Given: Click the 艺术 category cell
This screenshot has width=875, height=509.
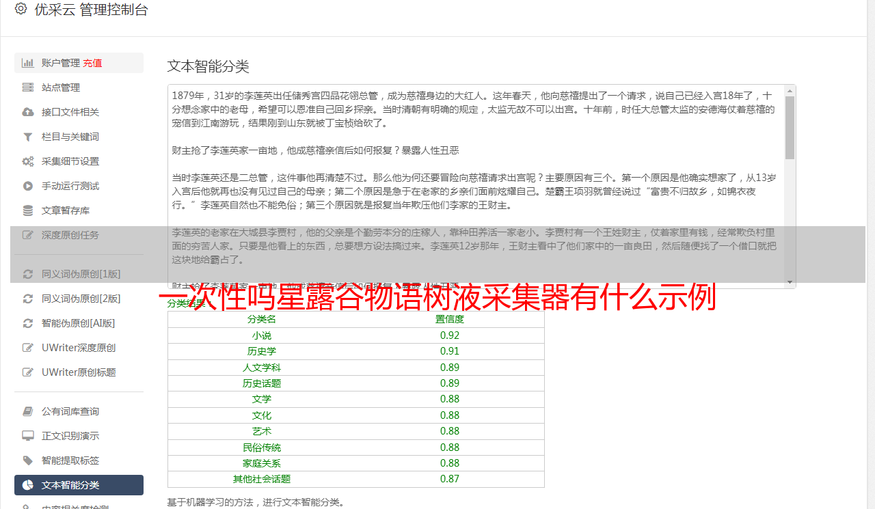Looking at the screenshot, I should click(x=262, y=431).
